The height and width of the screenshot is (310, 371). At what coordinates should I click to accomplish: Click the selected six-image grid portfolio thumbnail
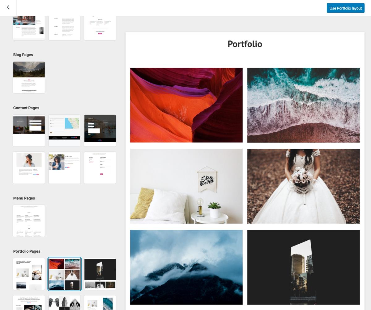pos(64,274)
